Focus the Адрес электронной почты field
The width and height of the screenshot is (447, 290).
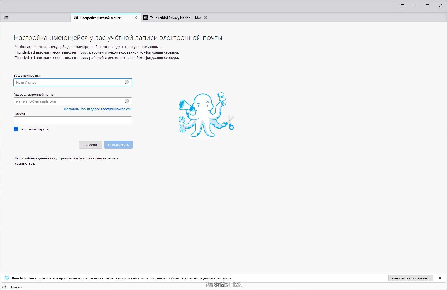point(73,101)
